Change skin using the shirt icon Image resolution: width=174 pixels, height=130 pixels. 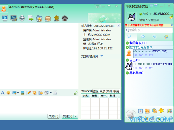[x=156, y=5]
